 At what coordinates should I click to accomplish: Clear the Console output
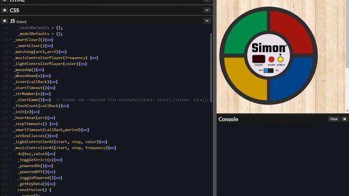334,119
